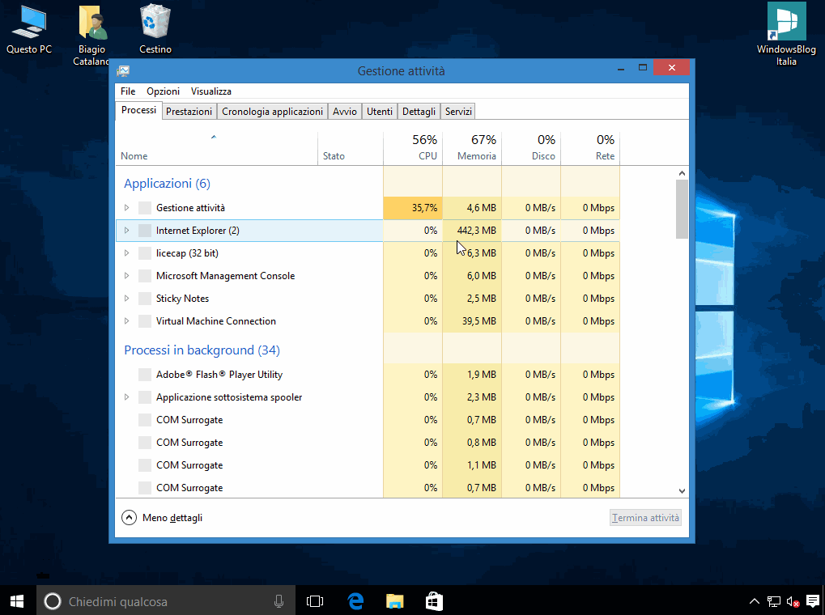The width and height of the screenshot is (825, 615).
Task: Click the Microsoft Management Console process icon
Action: (x=145, y=276)
